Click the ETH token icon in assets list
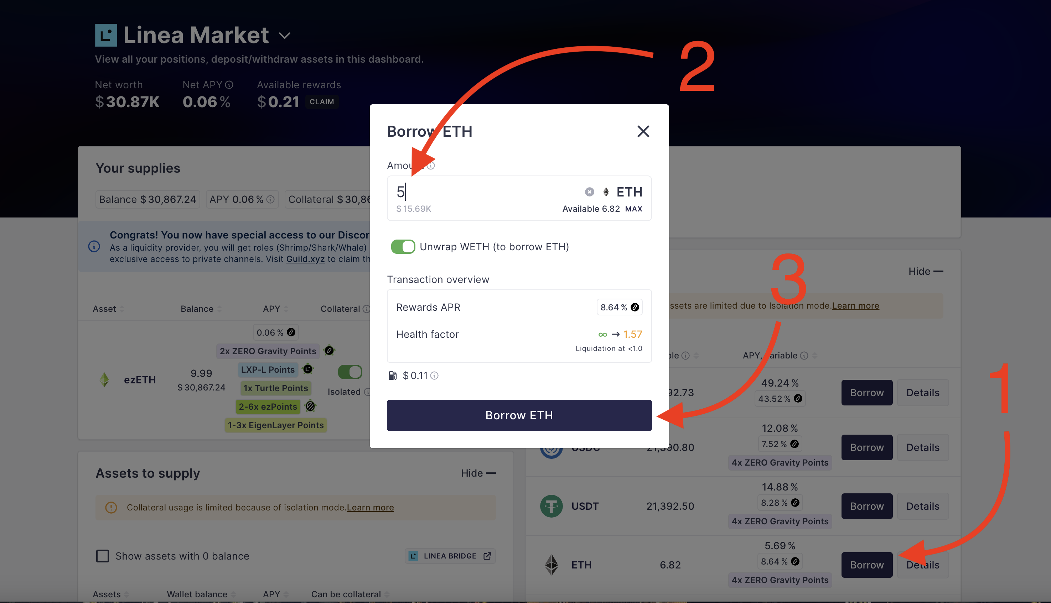 point(551,565)
